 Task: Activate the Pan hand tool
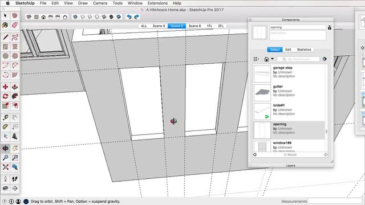click(15, 148)
